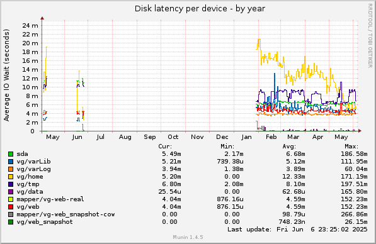Click snapshot-cow max value 266.86m
Screen dimensions: 376x244
tap(354, 214)
